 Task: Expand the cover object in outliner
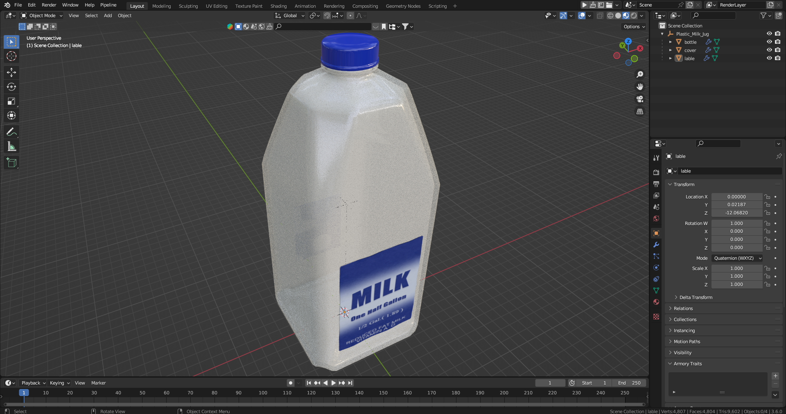(670, 50)
